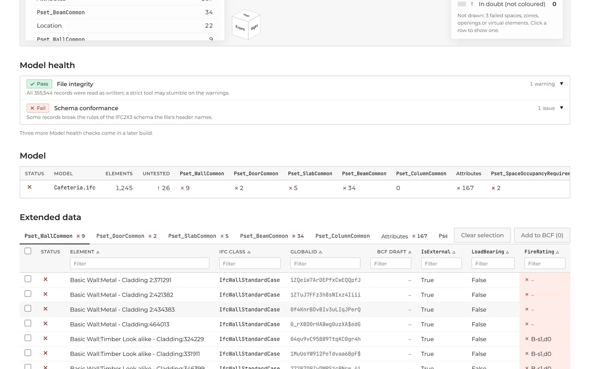Click the Fail badge on Schema conformance
Screen dimensions: 590x369
click(38, 108)
